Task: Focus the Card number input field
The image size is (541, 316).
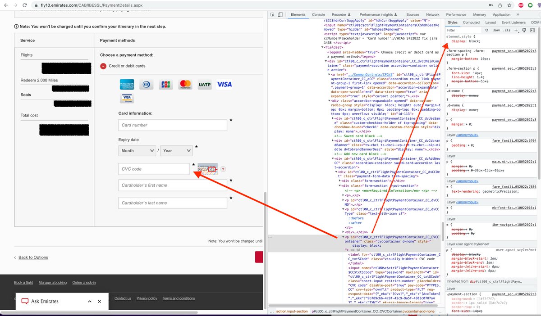Action: coord(174,125)
